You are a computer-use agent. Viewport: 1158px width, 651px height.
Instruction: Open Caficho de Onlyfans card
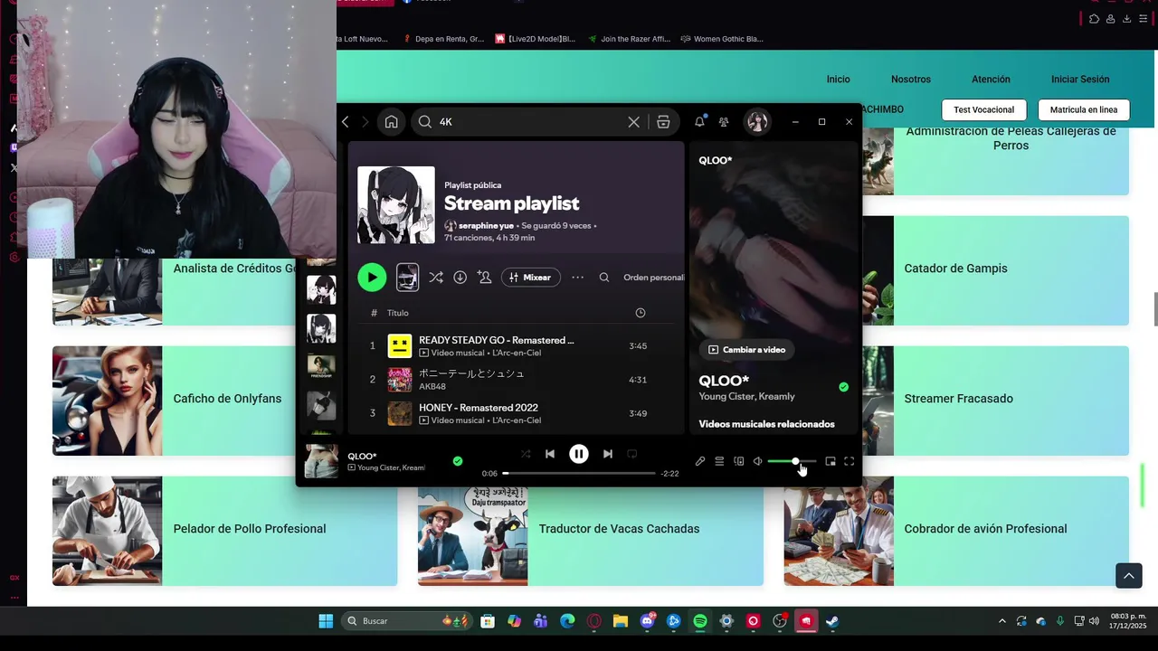click(174, 401)
